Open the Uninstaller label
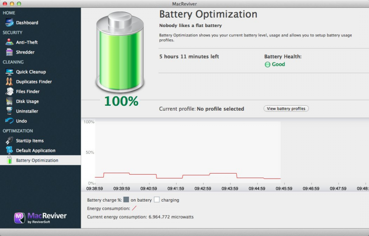The image size is (369, 236). coord(27,111)
